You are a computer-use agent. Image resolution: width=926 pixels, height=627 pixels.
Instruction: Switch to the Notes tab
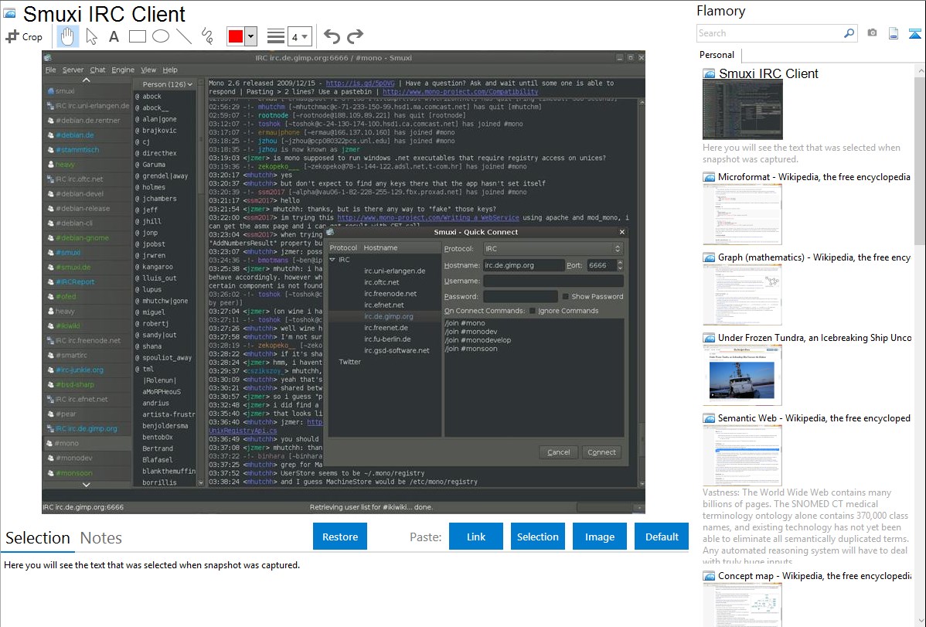click(x=101, y=538)
